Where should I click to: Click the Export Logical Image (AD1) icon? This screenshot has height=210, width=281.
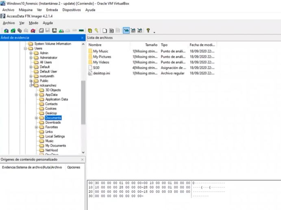coord(54,31)
